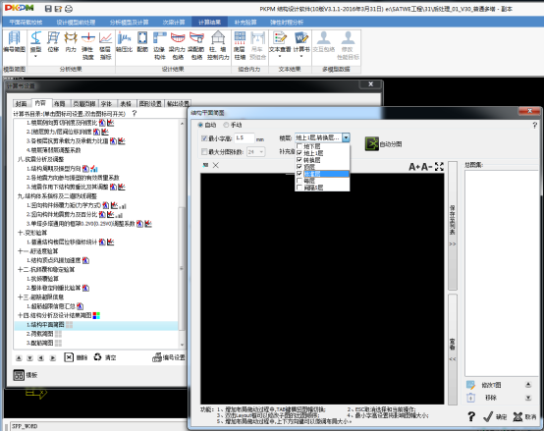Move list item up with 总图集 up arrow
The width and height of the screenshot is (544, 432).
(528, 385)
